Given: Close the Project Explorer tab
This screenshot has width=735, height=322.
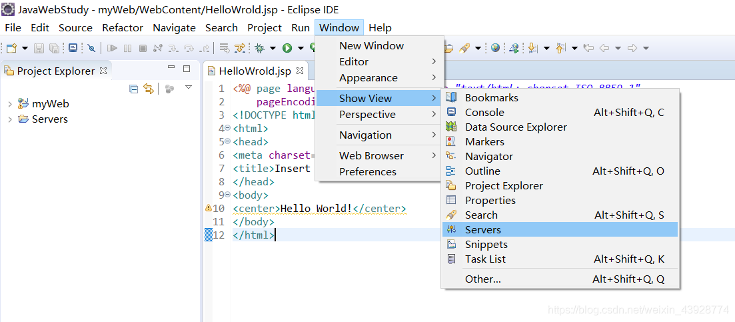Looking at the screenshot, I should click(x=103, y=71).
